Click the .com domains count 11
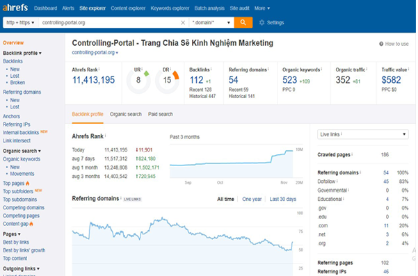Screen dimensions: 418x276 pyautogui.click(x=386, y=226)
